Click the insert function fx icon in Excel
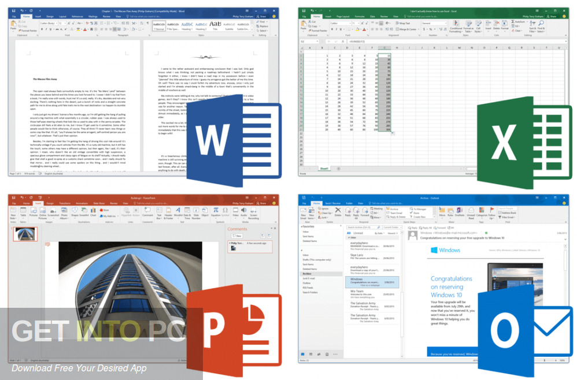 point(343,41)
